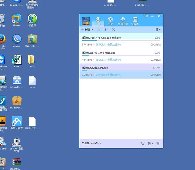Image resolution: width=195 pixels, height=170 pixels.
Task: Open UploadPl... desktop icon
Action: tap(17, 82)
